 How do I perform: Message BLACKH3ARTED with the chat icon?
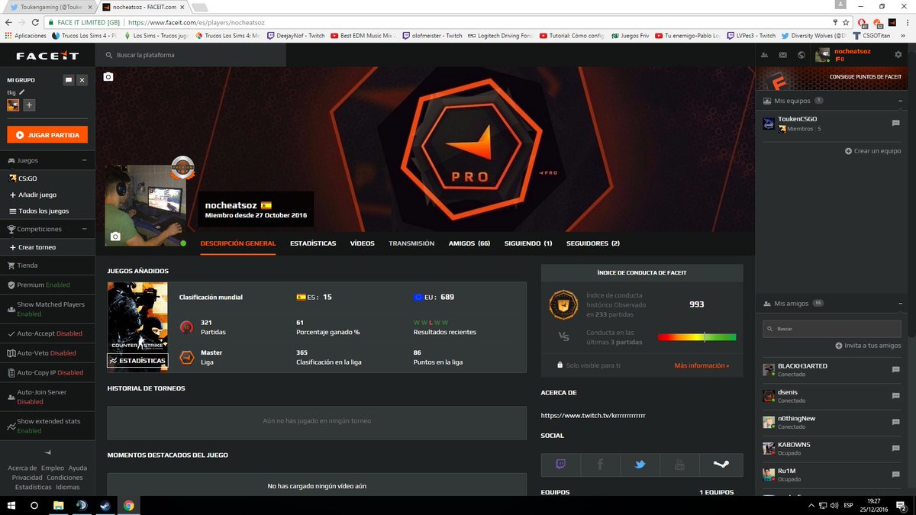(x=895, y=370)
